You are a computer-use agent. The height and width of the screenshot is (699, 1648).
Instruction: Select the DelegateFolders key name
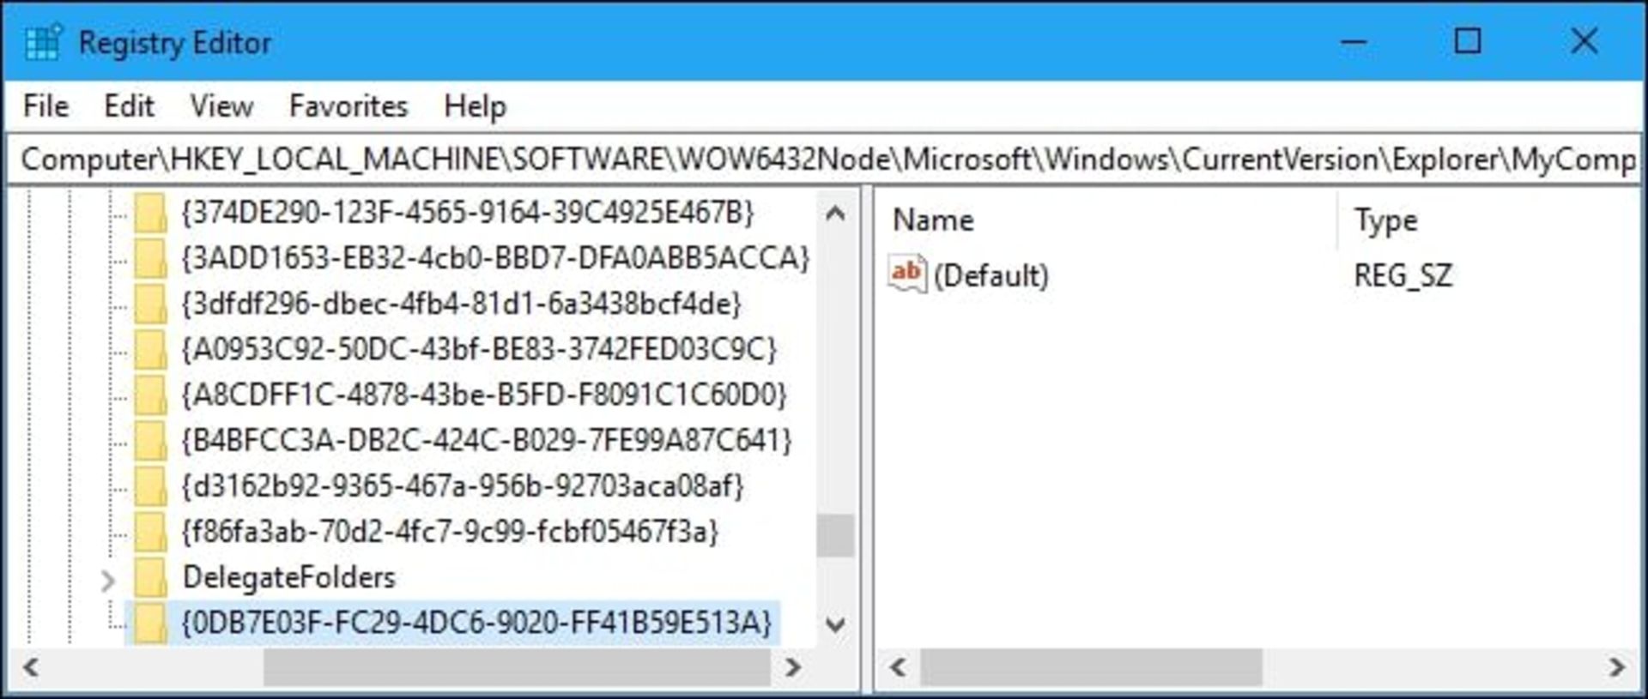click(289, 577)
